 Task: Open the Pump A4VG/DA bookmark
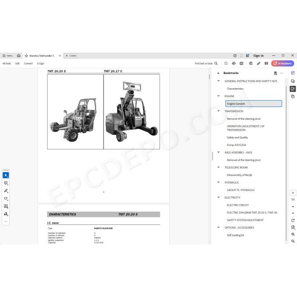pos(236,145)
